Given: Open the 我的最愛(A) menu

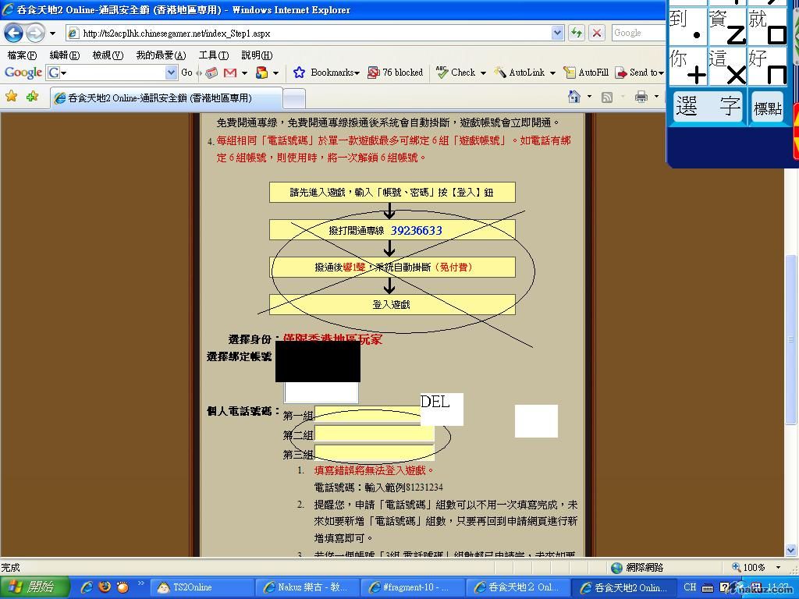Looking at the screenshot, I should coord(161,55).
